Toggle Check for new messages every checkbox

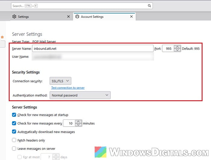[14, 123]
